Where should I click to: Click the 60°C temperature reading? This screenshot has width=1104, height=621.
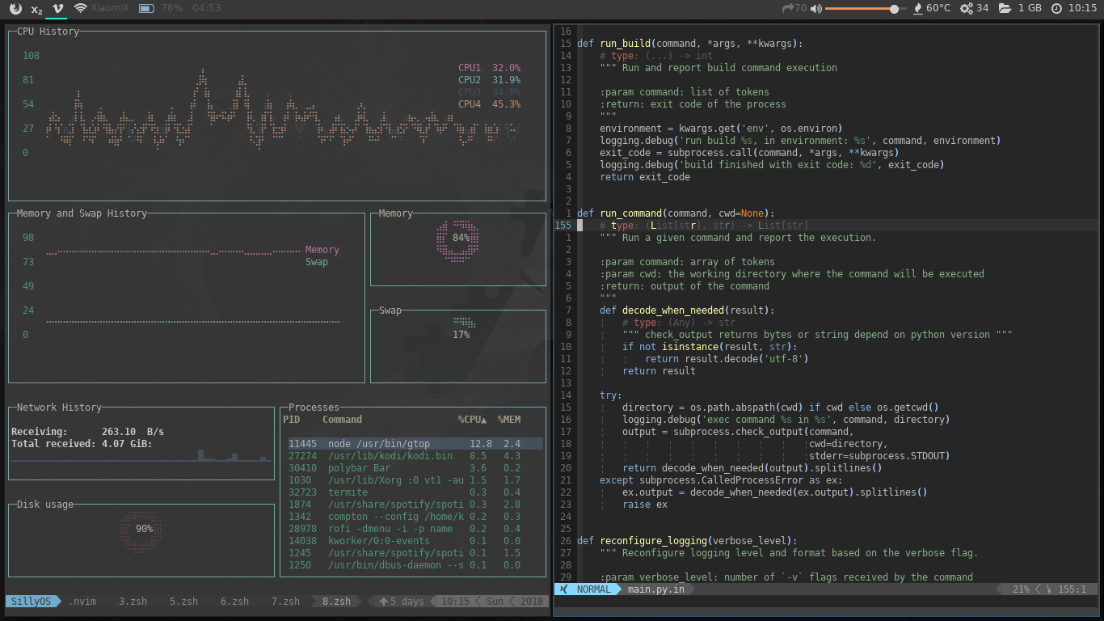(x=938, y=8)
